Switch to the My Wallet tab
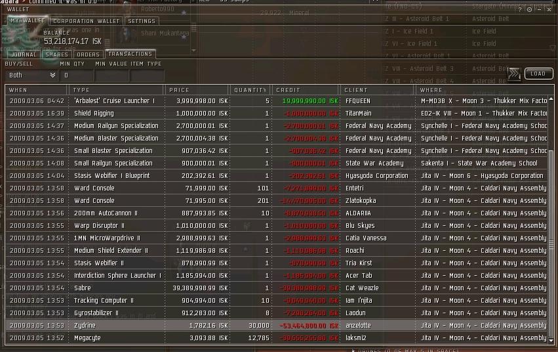This screenshot has width=558, height=352. pos(28,20)
